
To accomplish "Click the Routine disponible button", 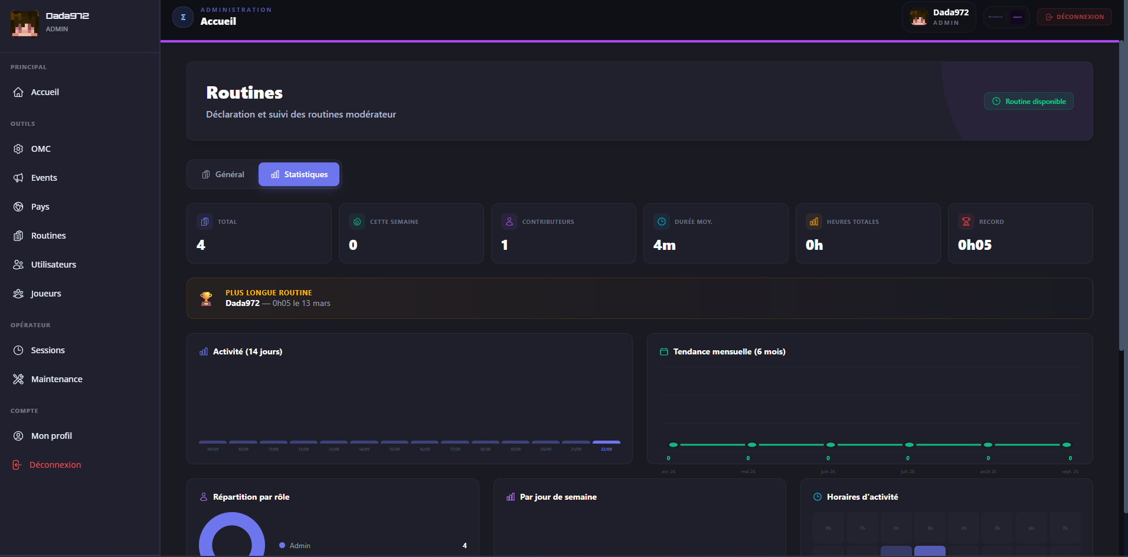I will click(x=1029, y=101).
